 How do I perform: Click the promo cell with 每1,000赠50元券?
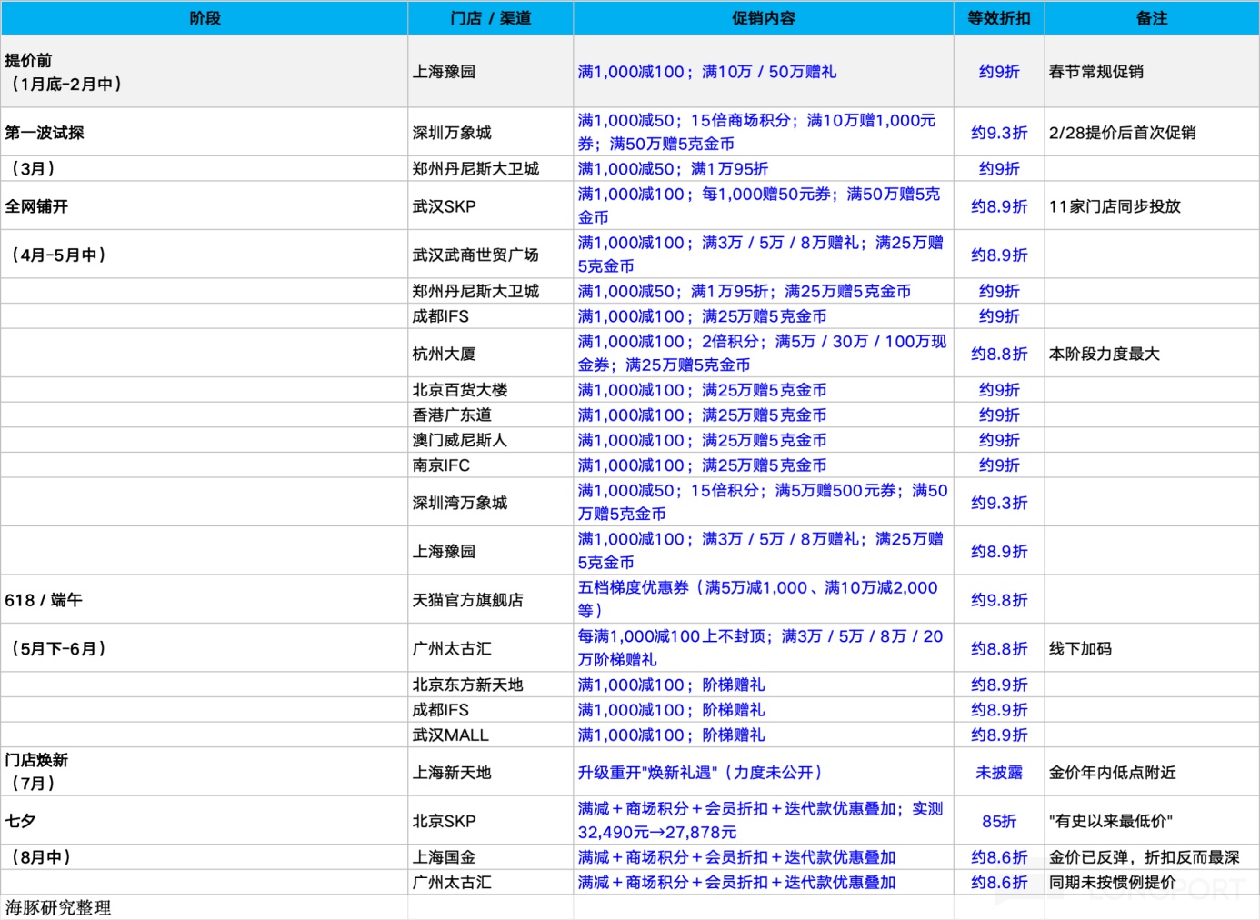[x=764, y=205]
